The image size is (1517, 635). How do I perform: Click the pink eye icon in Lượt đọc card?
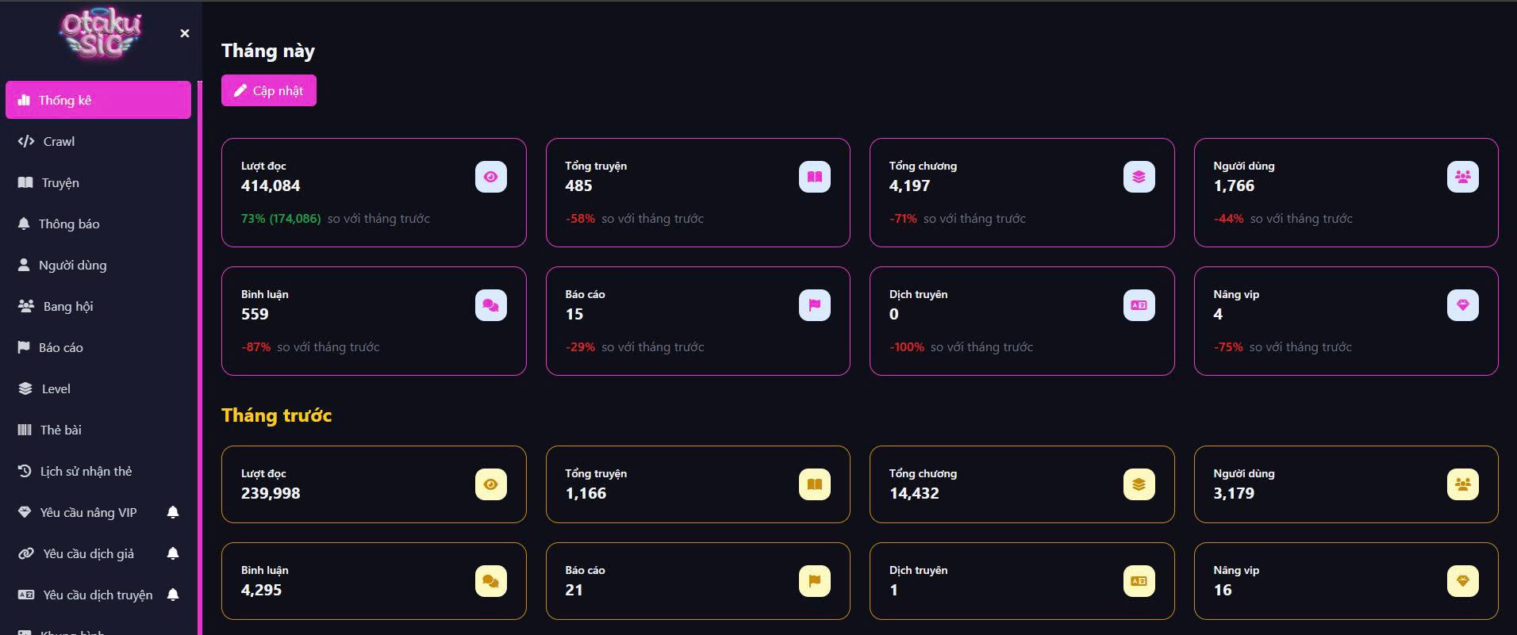pos(490,177)
